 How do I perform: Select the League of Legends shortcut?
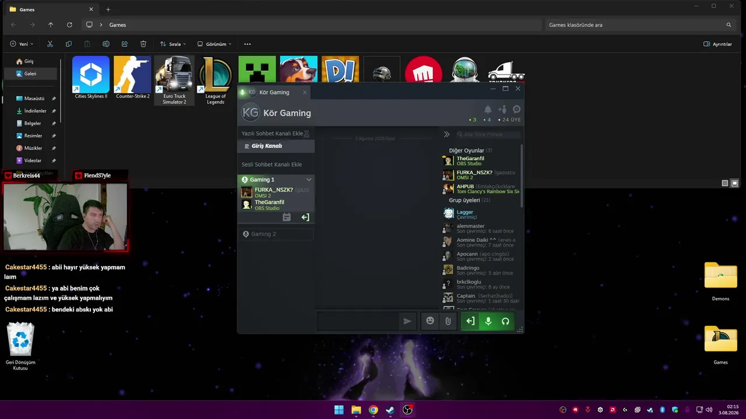pos(215,80)
